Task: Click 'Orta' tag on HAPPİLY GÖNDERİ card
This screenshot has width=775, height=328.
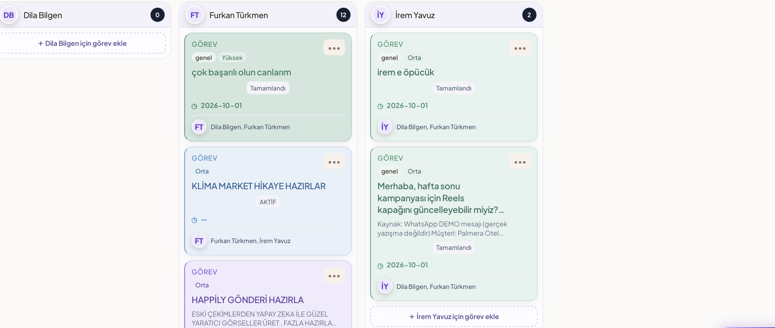Action: (x=202, y=285)
